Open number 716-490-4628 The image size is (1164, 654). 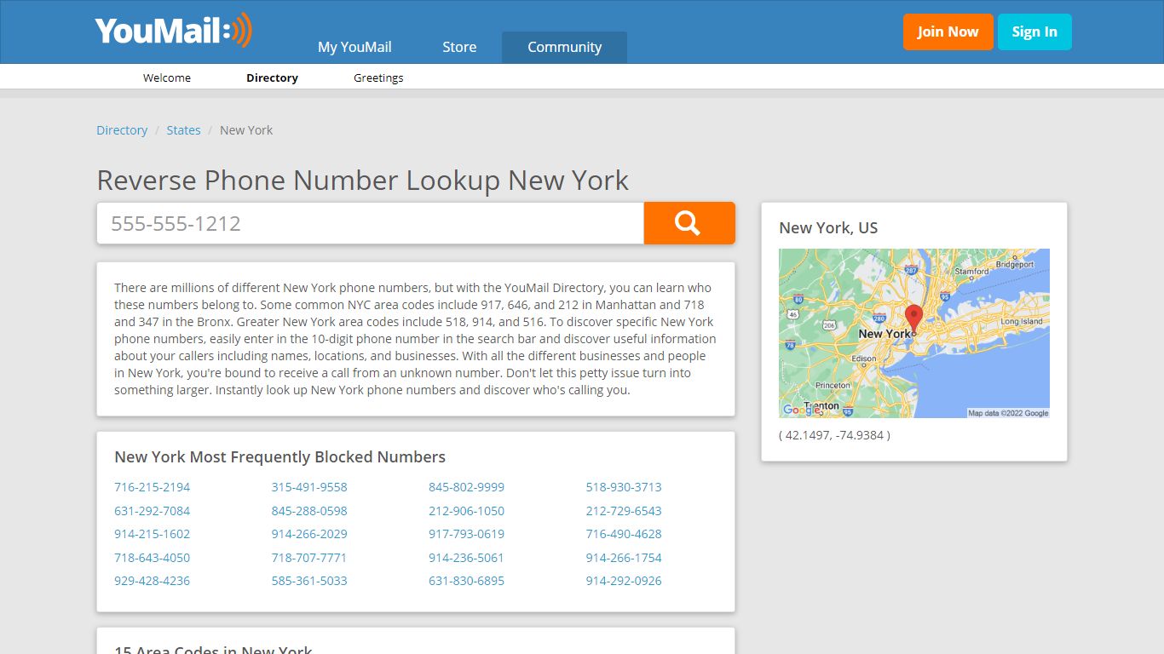coord(624,534)
